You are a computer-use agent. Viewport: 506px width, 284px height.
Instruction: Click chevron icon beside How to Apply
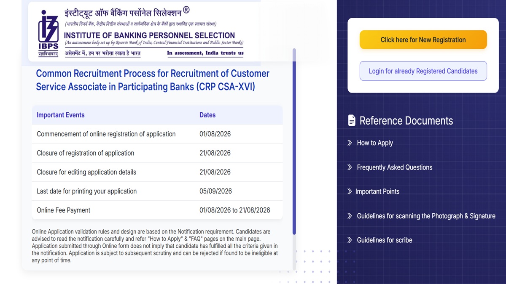click(350, 143)
